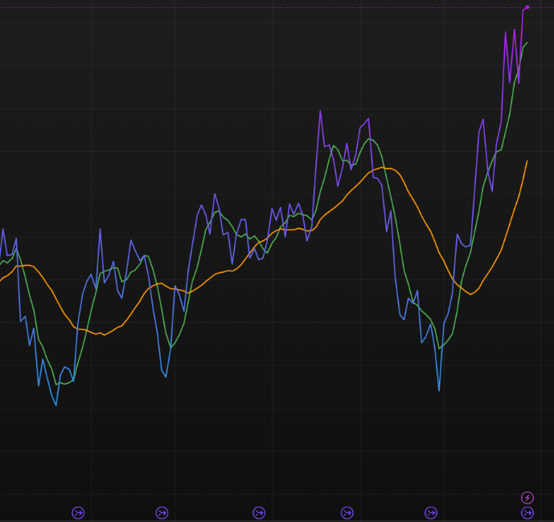Click the deep blue trough before the final rally
Screen dimensions: 554x522
click(439, 390)
